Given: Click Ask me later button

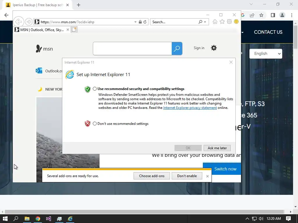Looking at the screenshot, I should 217,148.
